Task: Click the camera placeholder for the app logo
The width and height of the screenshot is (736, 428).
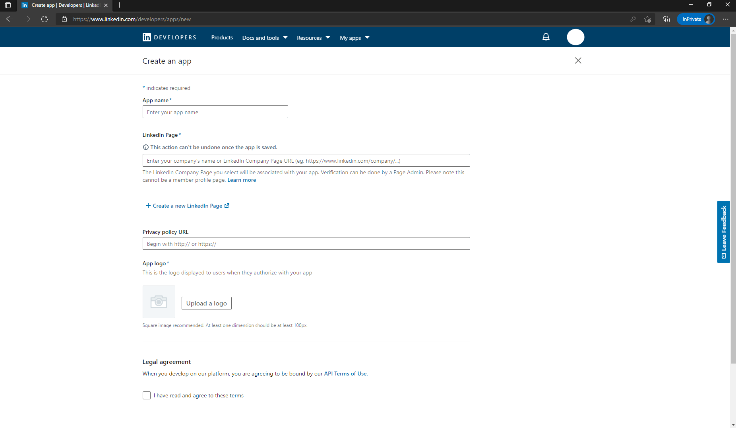Action: [x=159, y=302]
